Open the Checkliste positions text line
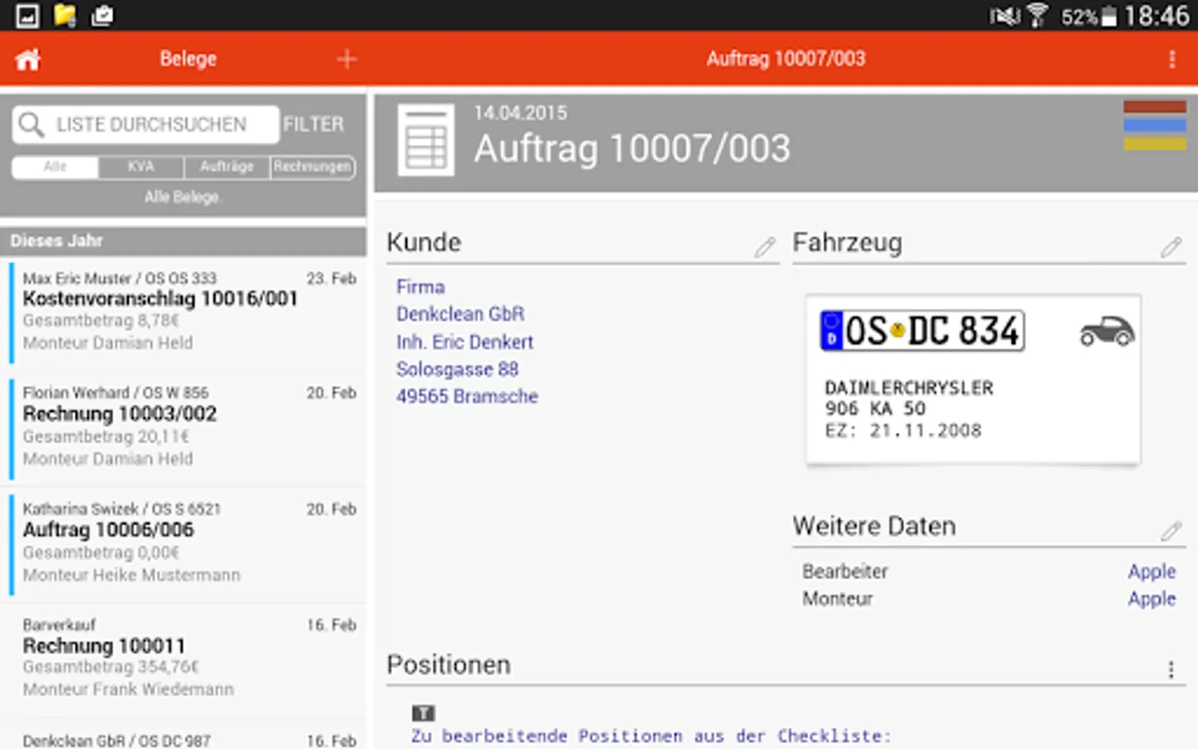Screen dimensions: 1198x749 pyautogui.click(x=651, y=736)
